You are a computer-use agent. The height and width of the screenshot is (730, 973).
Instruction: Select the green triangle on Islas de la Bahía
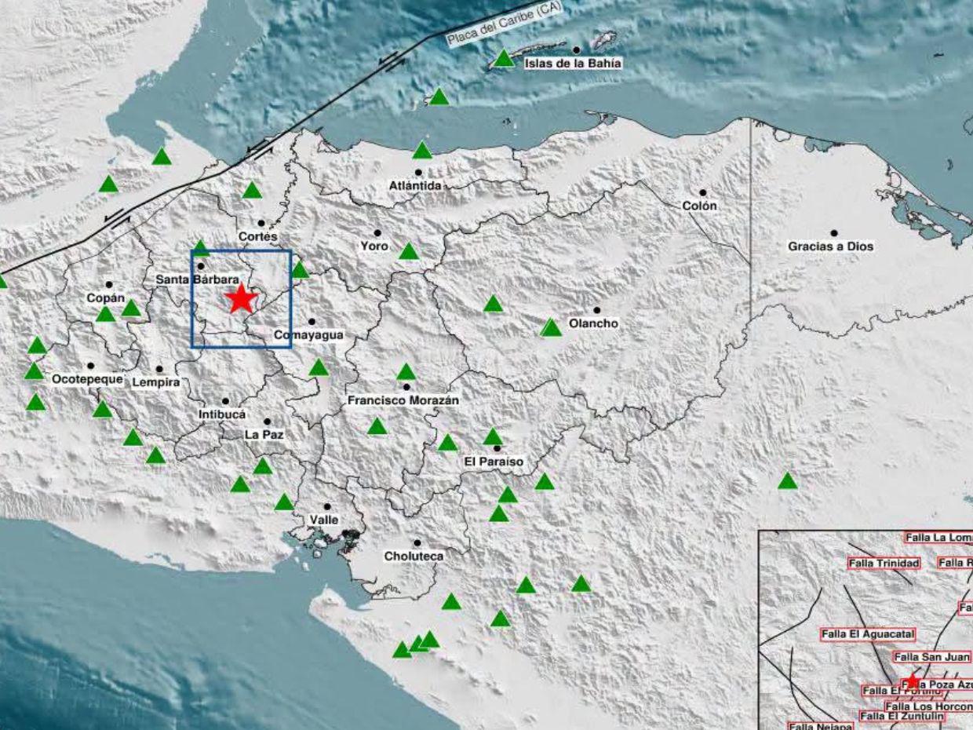pos(505,58)
